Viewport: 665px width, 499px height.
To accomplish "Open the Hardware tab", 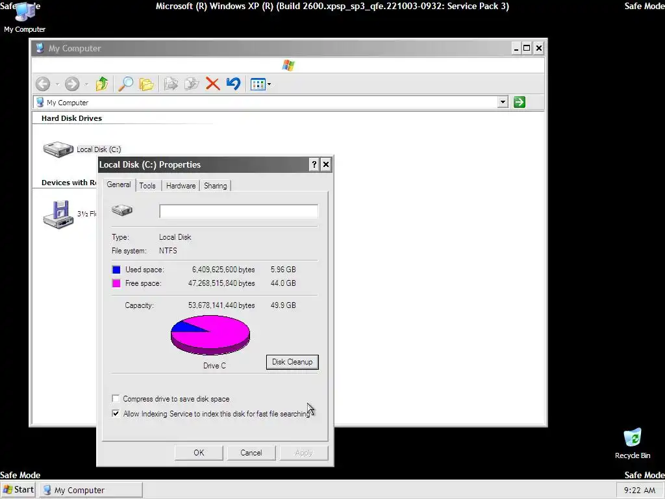I will (181, 186).
